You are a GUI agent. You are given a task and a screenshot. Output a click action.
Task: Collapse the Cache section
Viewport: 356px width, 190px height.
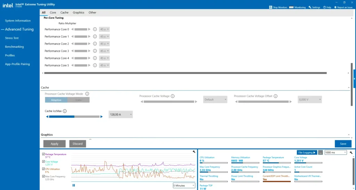click(x=349, y=88)
